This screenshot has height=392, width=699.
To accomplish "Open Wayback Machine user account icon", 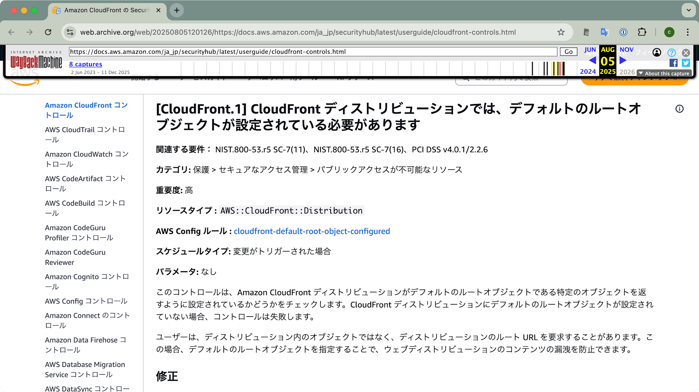I will [x=657, y=52].
